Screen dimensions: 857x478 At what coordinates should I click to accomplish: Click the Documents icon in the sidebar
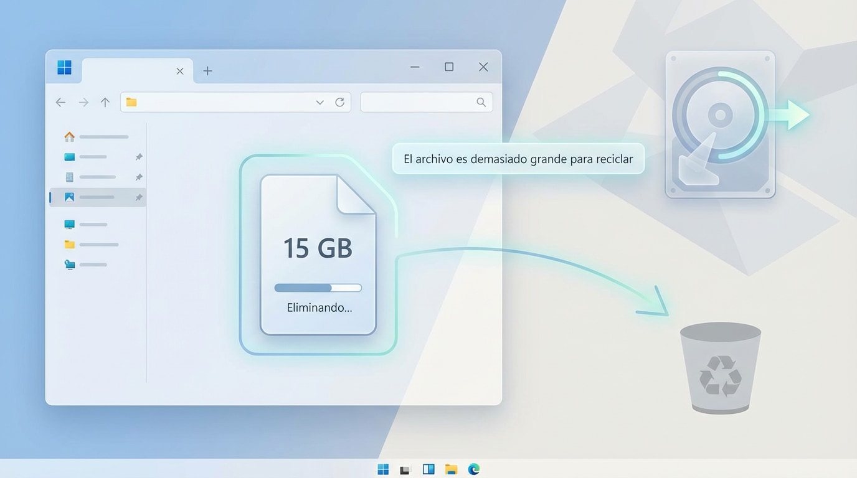[x=70, y=177]
